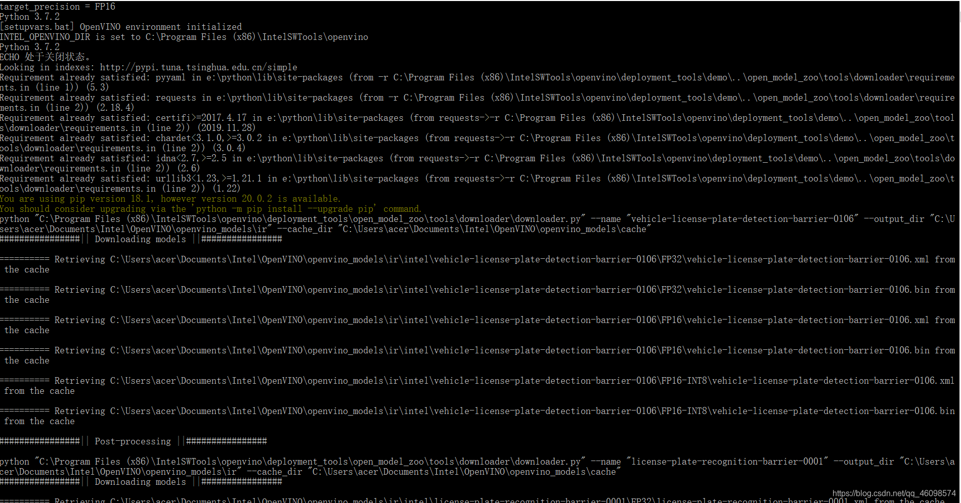
Task: Click the line 'target_precision = FP16'
Action: 58,7
